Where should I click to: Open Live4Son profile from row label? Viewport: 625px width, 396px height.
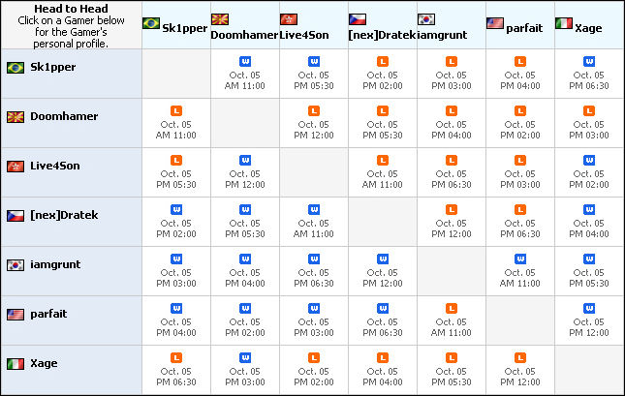point(55,166)
